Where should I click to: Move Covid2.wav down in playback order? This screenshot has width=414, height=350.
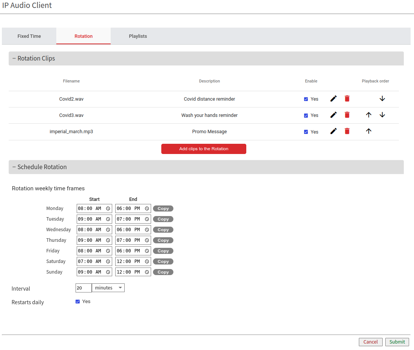382,99
